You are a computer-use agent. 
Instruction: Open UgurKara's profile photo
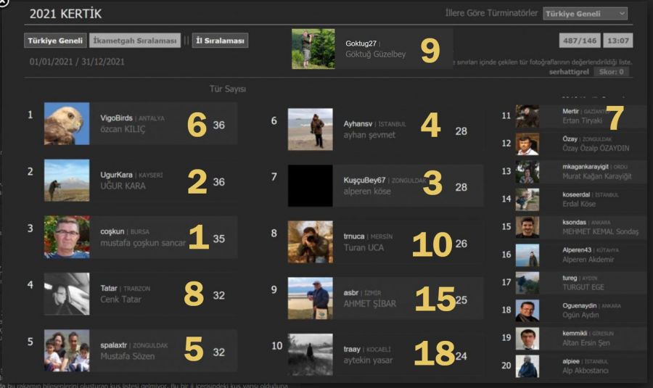tap(67, 180)
